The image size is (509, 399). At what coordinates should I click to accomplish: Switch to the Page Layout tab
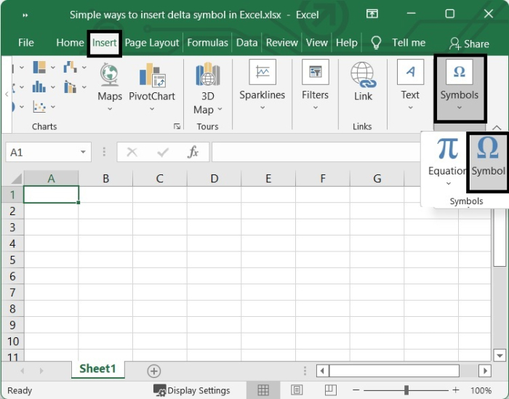click(152, 43)
